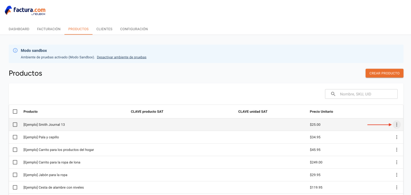411x195 pixels.
Task: Select checkbox for Carrito para la ropa de lona
Action: (15, 162)
